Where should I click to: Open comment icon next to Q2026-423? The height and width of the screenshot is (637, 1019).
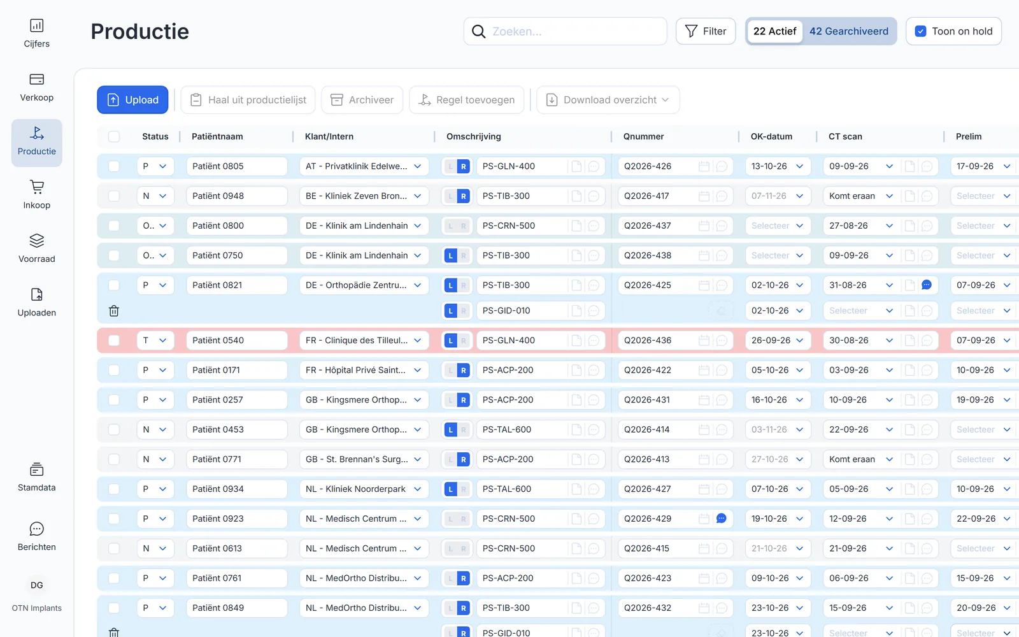point(722,578)
